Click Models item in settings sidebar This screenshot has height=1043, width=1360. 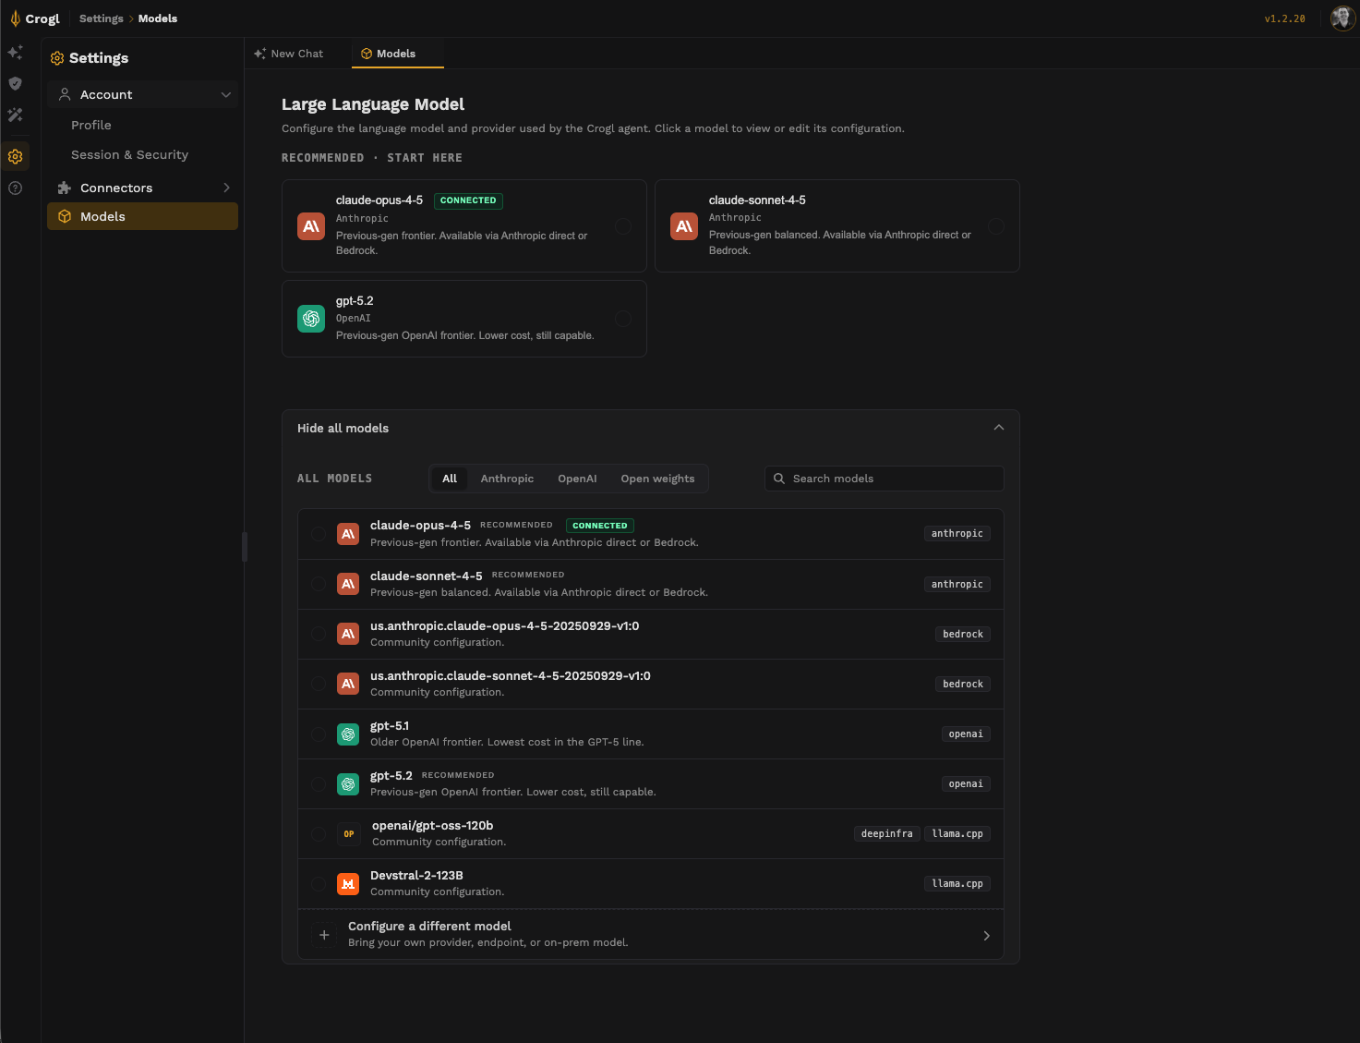142,216
